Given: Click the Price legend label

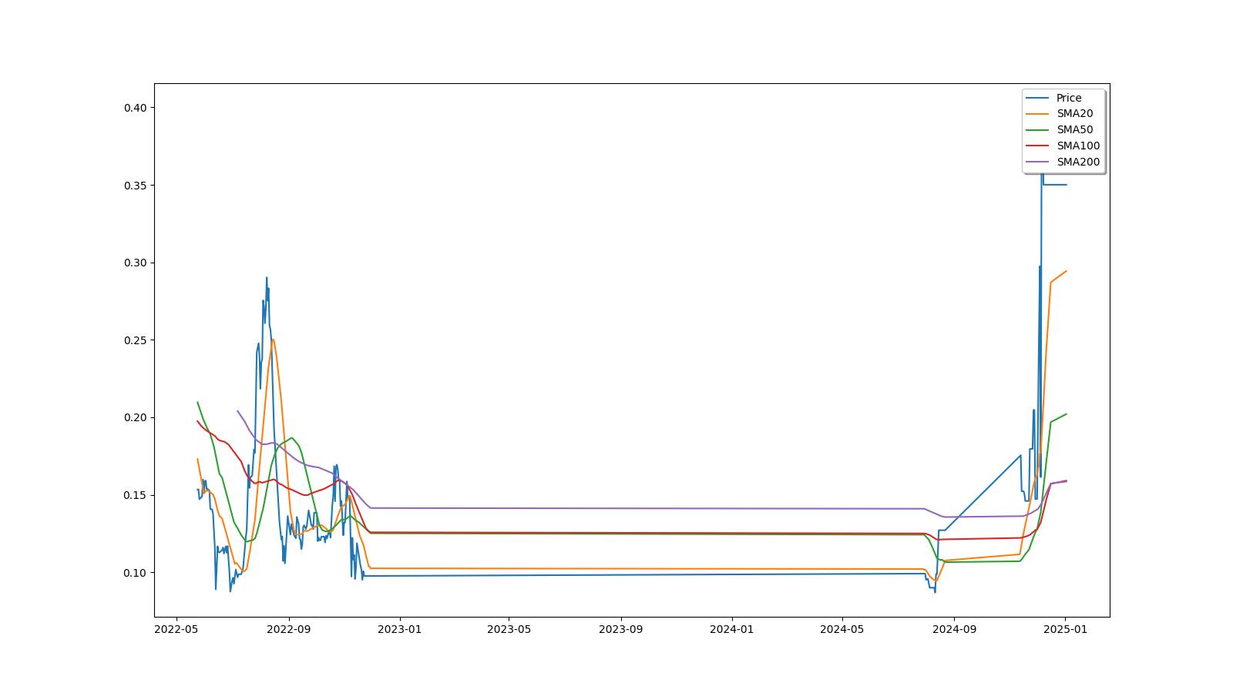Looking at the screenshot, I should (x=1069, y=98).
